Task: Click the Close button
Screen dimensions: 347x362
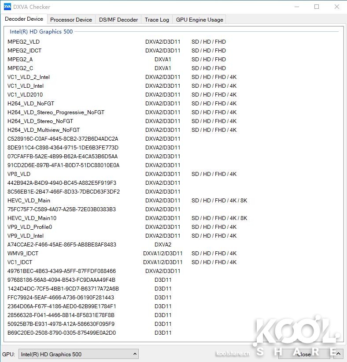Action: click(304, 354)
